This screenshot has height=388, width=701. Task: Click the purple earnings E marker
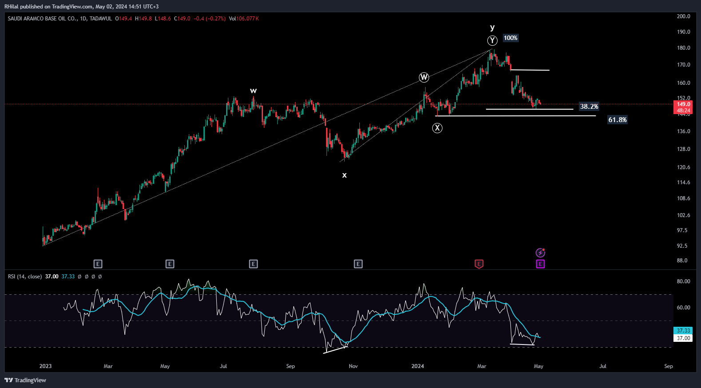[x=540, y=264]
